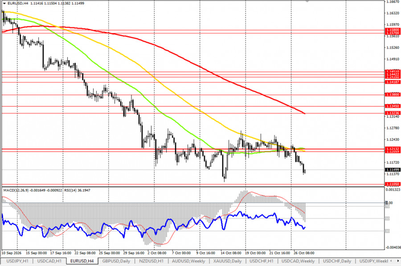Screen dimensions: 401x266
Task: Click the 1.15260 value on the price scale
Action: [393, 48]
